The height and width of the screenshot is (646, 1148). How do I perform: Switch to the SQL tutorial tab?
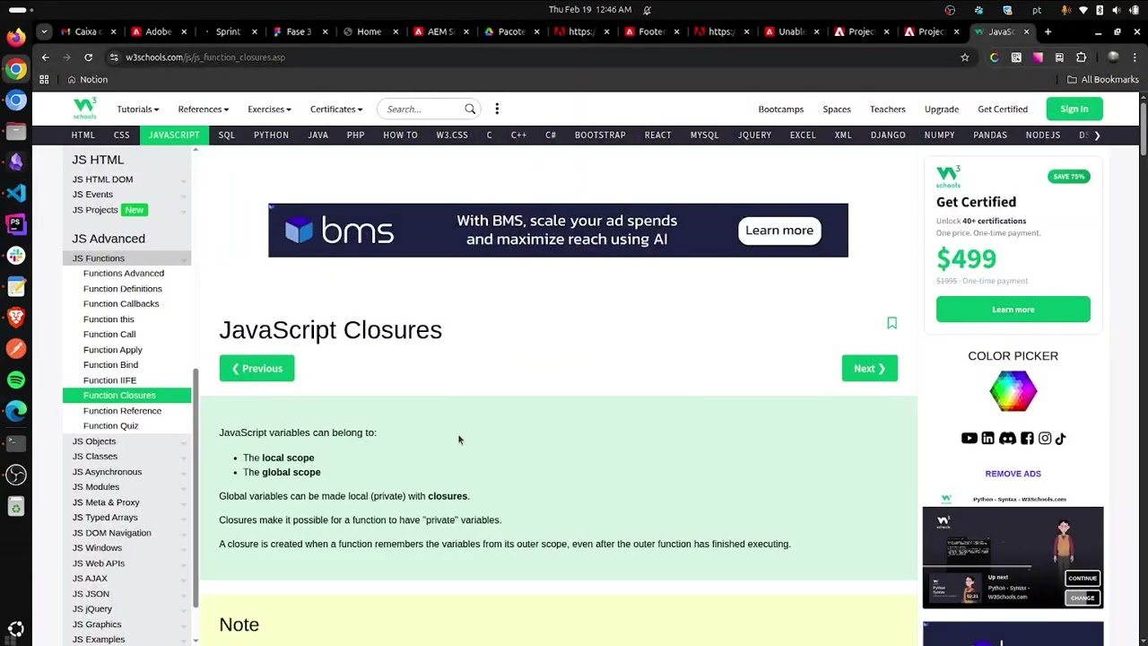point(226,135)
